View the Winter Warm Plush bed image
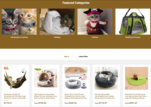151x107 pixels. [76, 78]
